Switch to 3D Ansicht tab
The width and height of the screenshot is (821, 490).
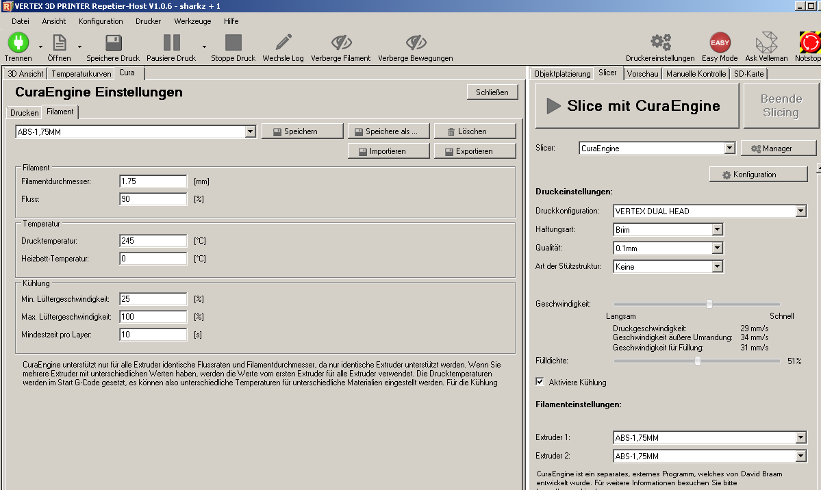click(x=25, y=74)
